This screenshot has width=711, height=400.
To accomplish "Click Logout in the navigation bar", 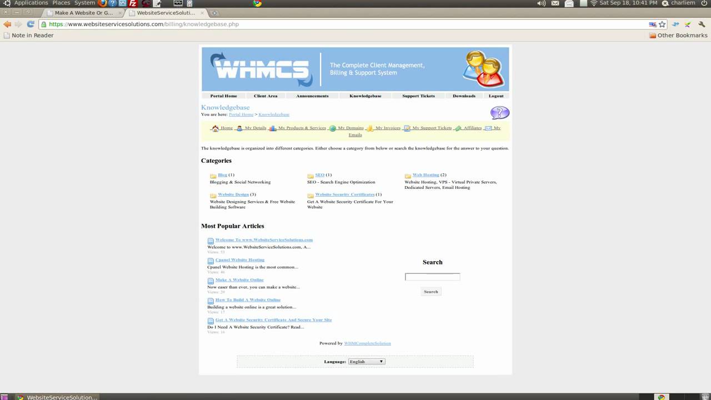I will tap(496, 96).
